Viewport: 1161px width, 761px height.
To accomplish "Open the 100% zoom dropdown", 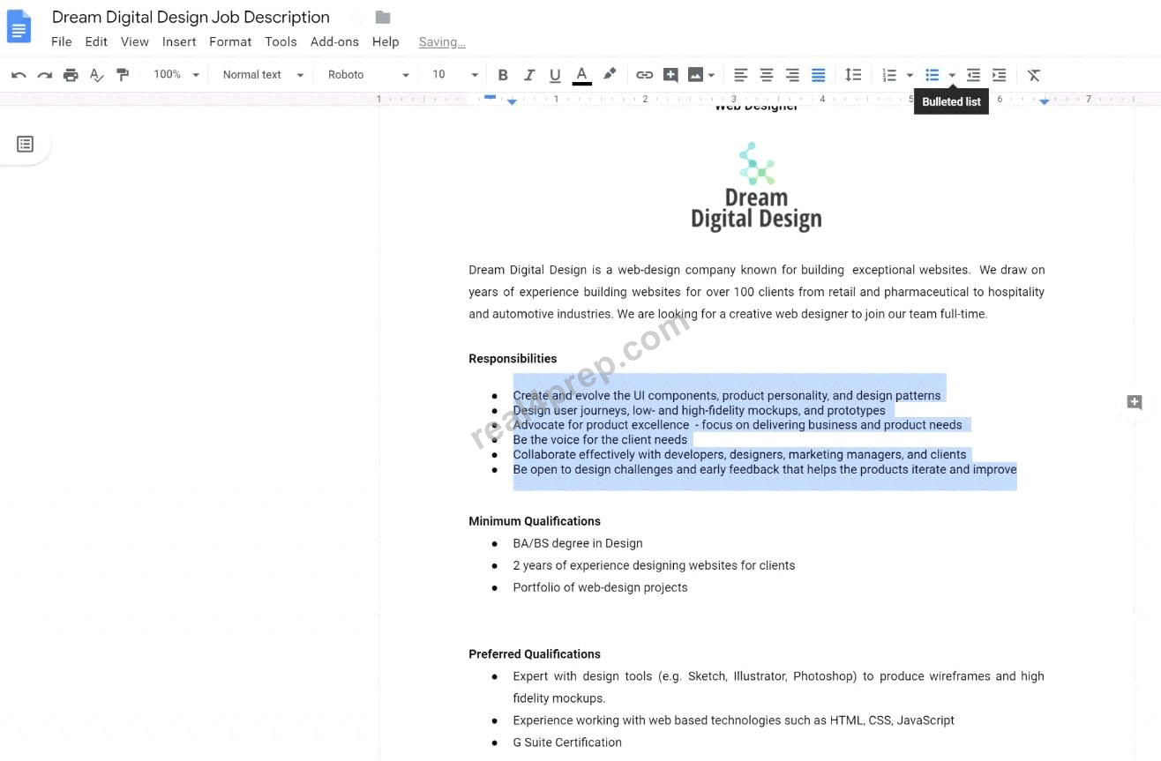I will [x=176, y=75].
